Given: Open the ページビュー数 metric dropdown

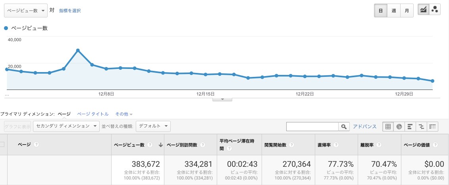Looking at the screenshot, I should [26, 11].
